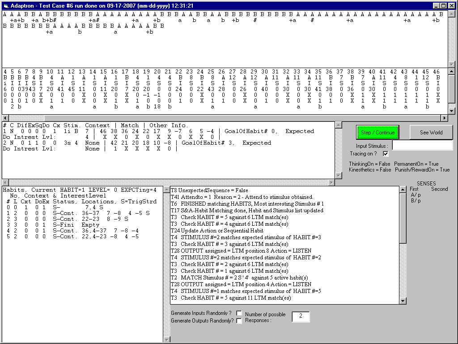Screen dimensions: 458x344
Task: Enable Generate Outputs Randomly checkbox
Action: tap(239, 321)
